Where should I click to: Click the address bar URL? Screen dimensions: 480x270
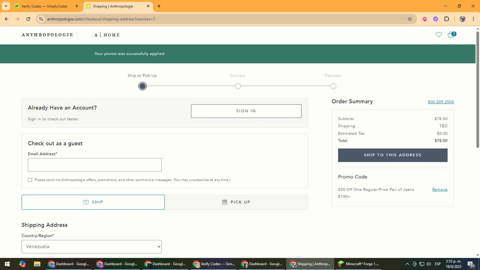click(x=101, y=19)
